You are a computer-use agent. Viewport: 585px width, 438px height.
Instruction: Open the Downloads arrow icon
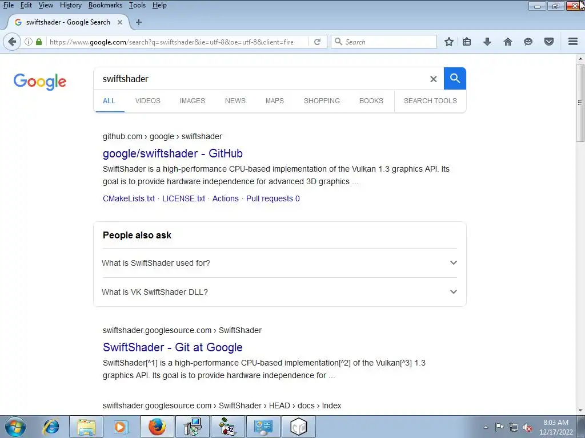[x=487, y=42]
